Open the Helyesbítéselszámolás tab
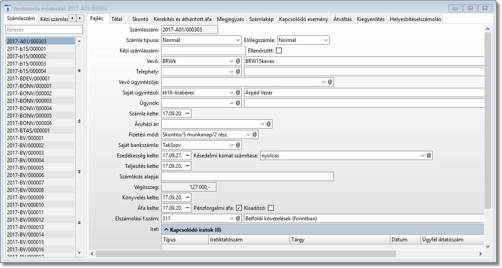This screenshot has height=268, width=502. point(415,19)
